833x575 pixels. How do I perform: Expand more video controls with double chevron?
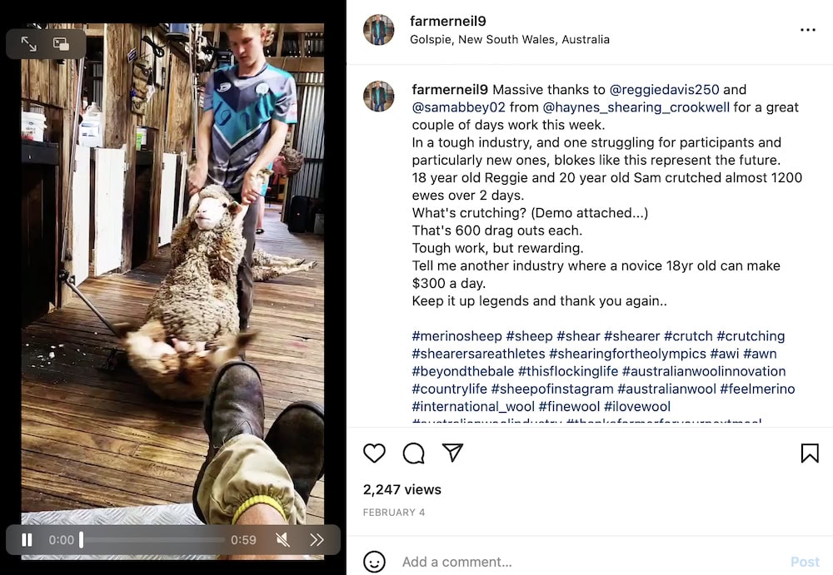click(x=317, y=540)
